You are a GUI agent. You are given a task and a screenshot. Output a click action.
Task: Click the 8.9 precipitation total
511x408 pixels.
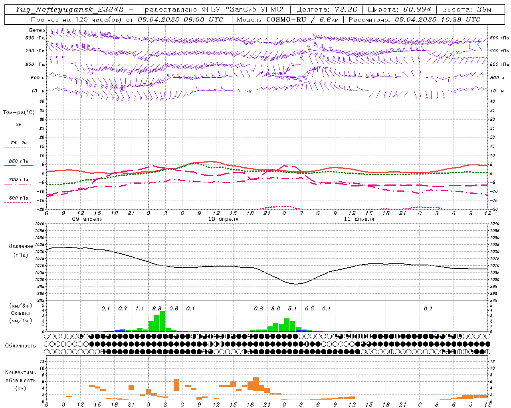tap(157, 309)
